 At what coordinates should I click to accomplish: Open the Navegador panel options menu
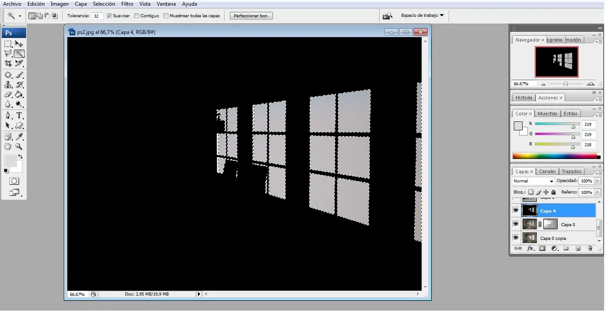pyautogui.click(x=599, y=42)
